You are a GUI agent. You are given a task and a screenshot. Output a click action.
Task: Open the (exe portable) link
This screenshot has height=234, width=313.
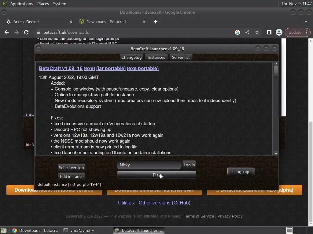click(x=143, y=68)
